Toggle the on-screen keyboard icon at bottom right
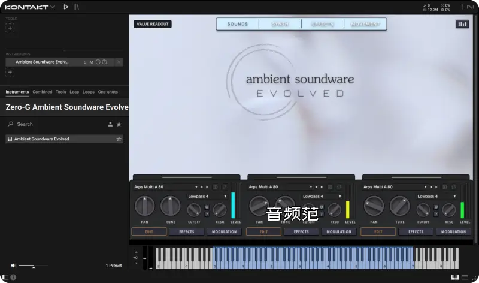This screenshot has width=479, height=283. point(454,277)
